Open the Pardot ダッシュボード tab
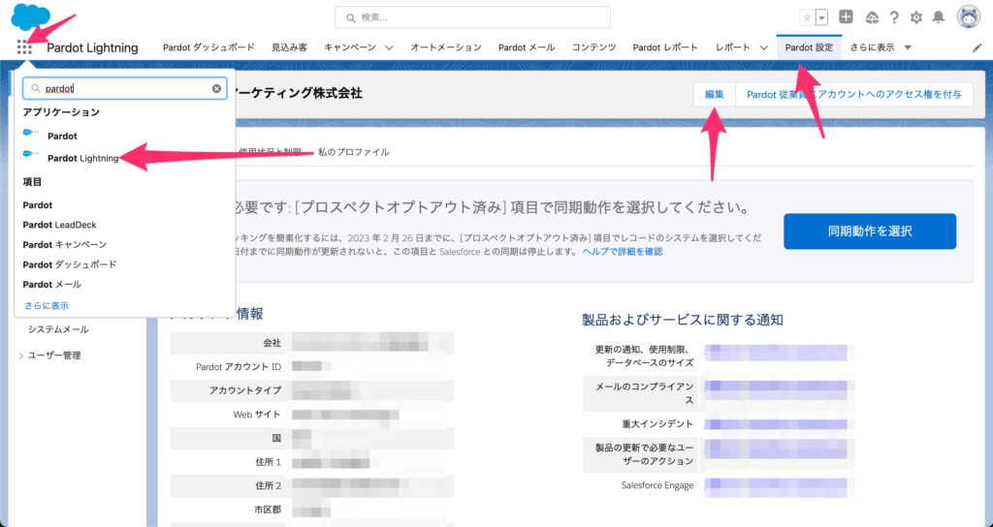 [x=209, y=47]
